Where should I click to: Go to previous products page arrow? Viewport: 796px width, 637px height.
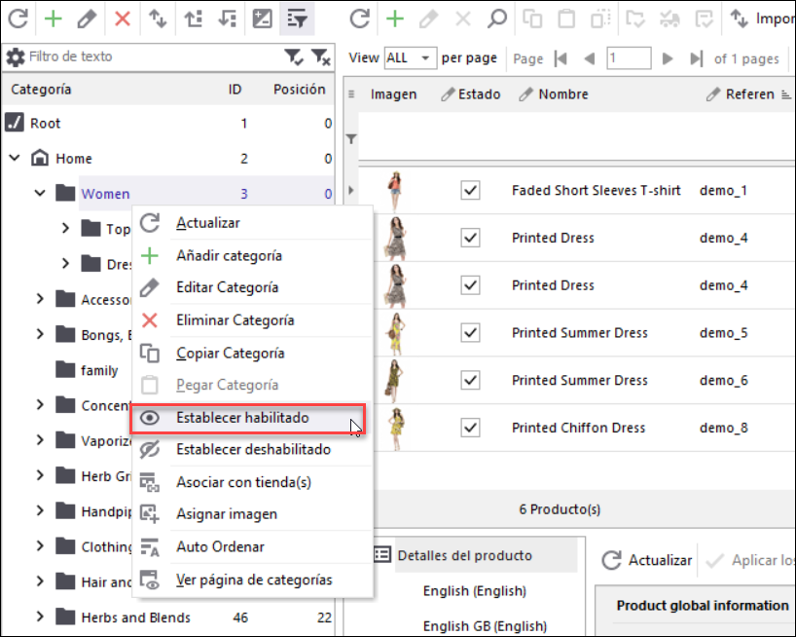(x=590, y=58)
